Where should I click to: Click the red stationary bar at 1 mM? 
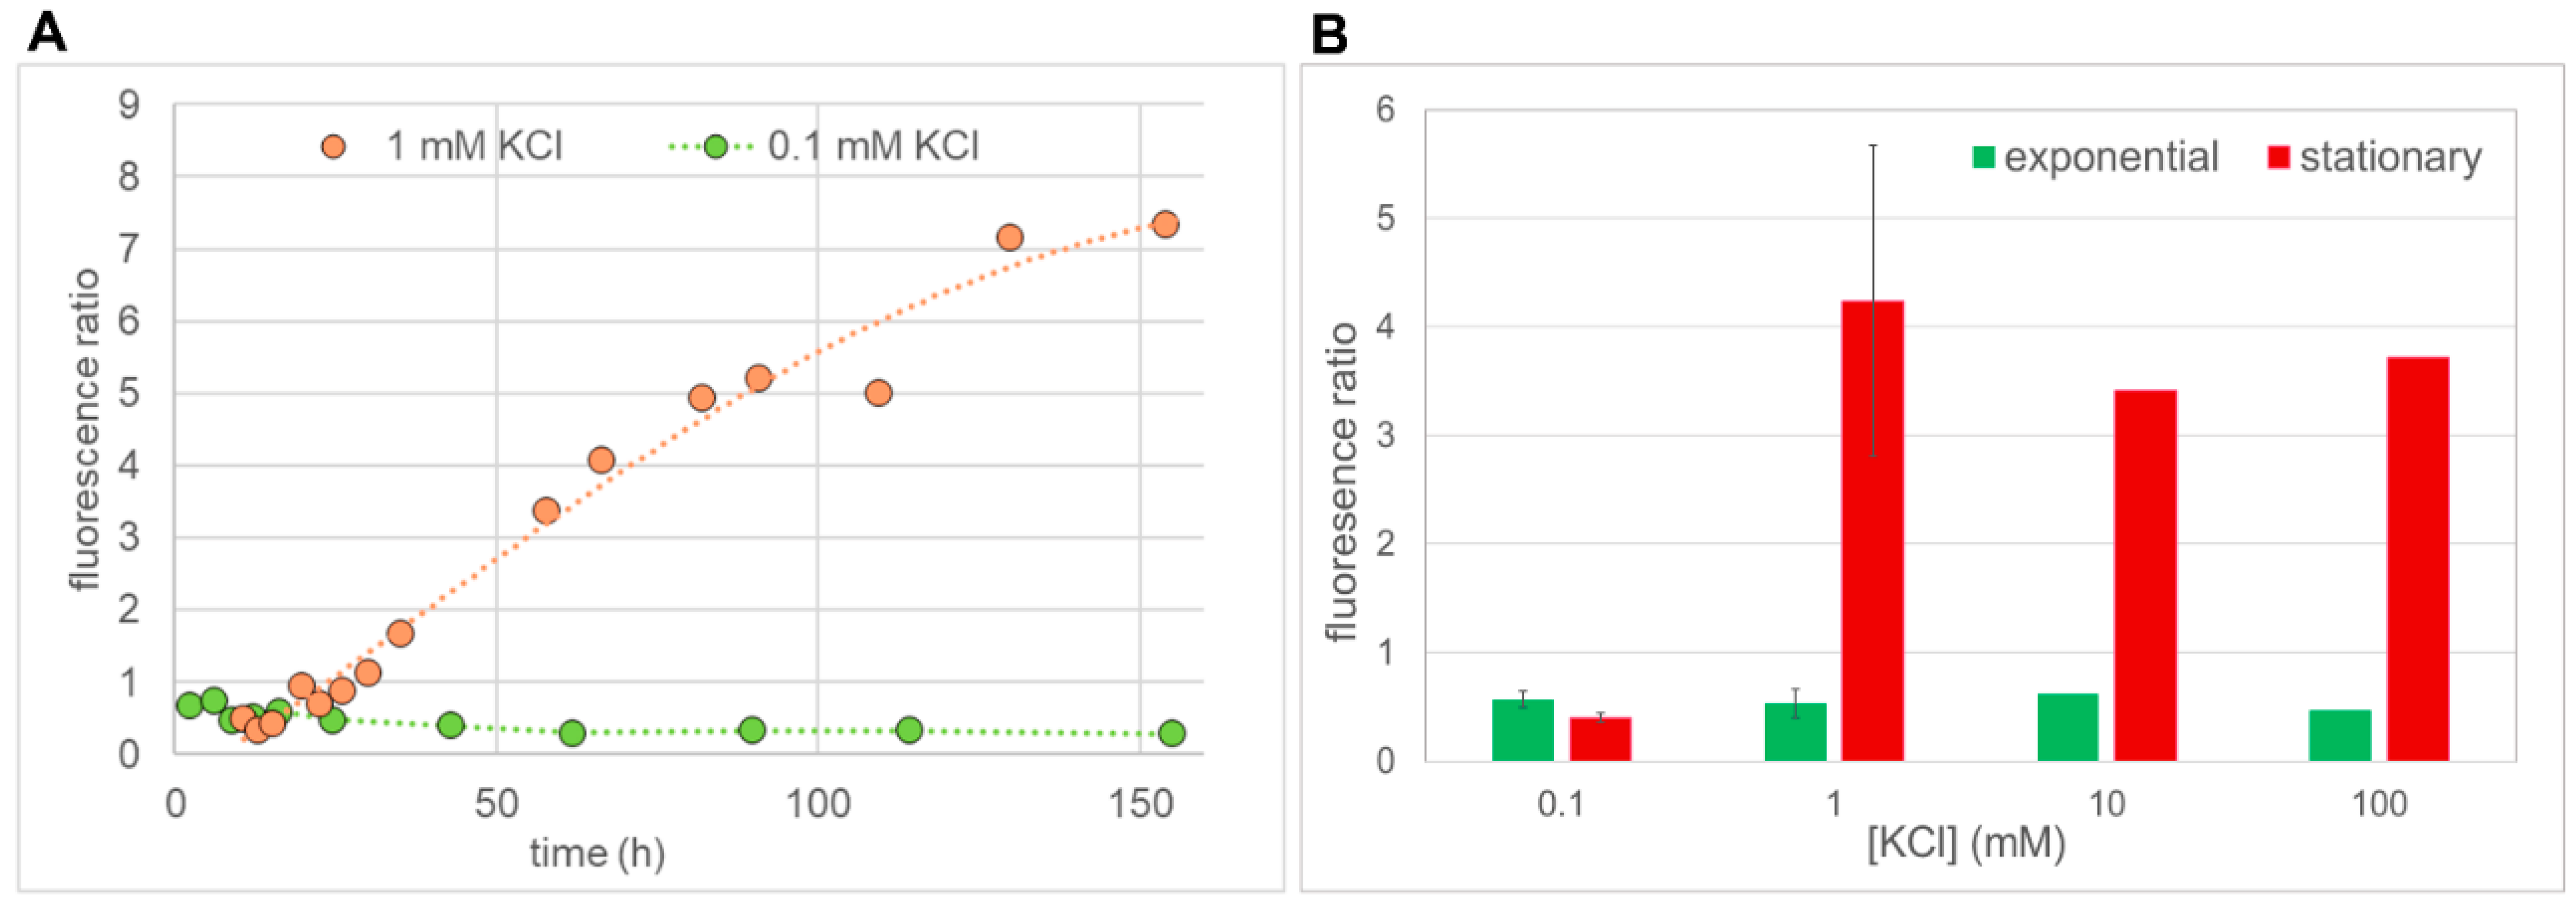click(1873, 531)
